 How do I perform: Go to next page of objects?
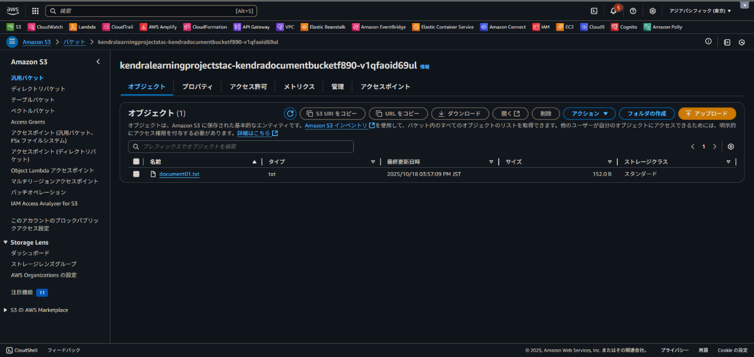[x=715, y=147]
